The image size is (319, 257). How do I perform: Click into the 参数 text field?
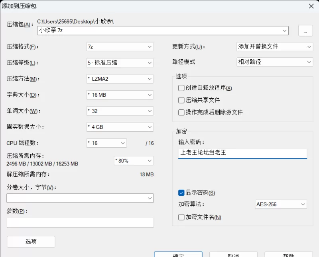[x=80, y=222]
